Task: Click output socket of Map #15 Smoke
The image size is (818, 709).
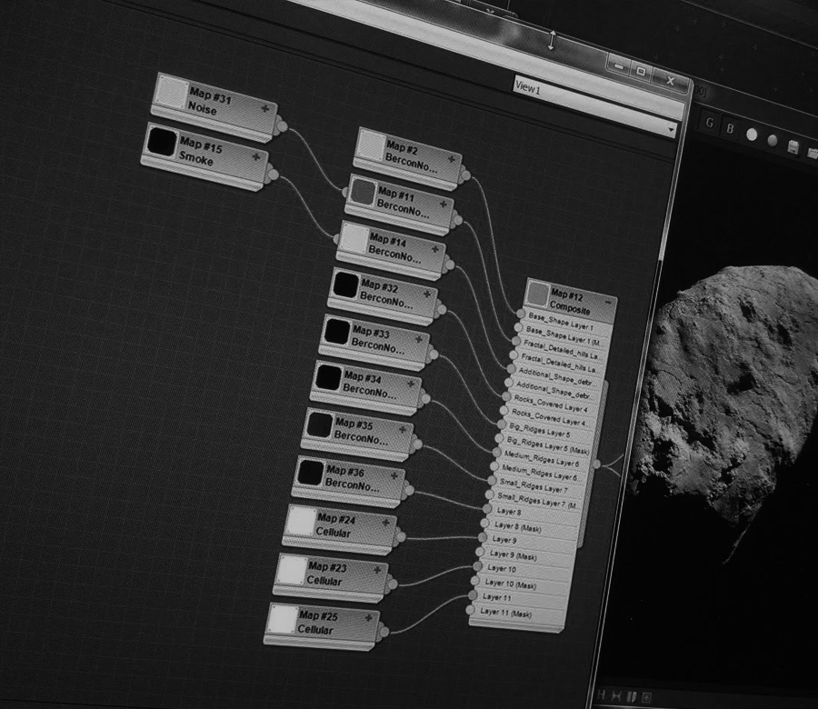Action: click(x=273, y=175)
